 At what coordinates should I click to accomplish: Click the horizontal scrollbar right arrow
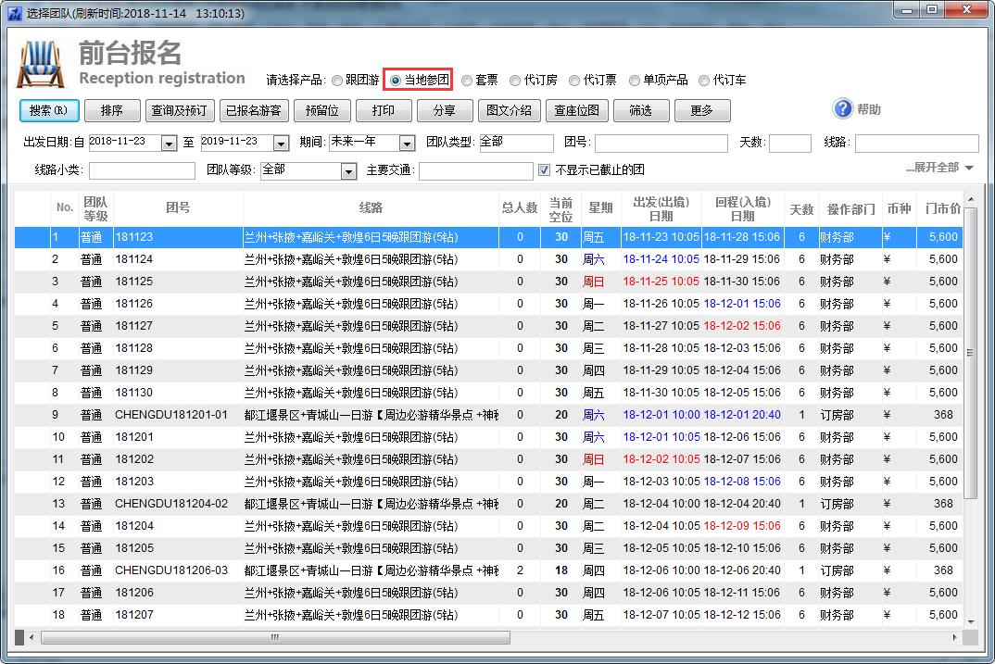pyautogui.click(x=955, y=637)
